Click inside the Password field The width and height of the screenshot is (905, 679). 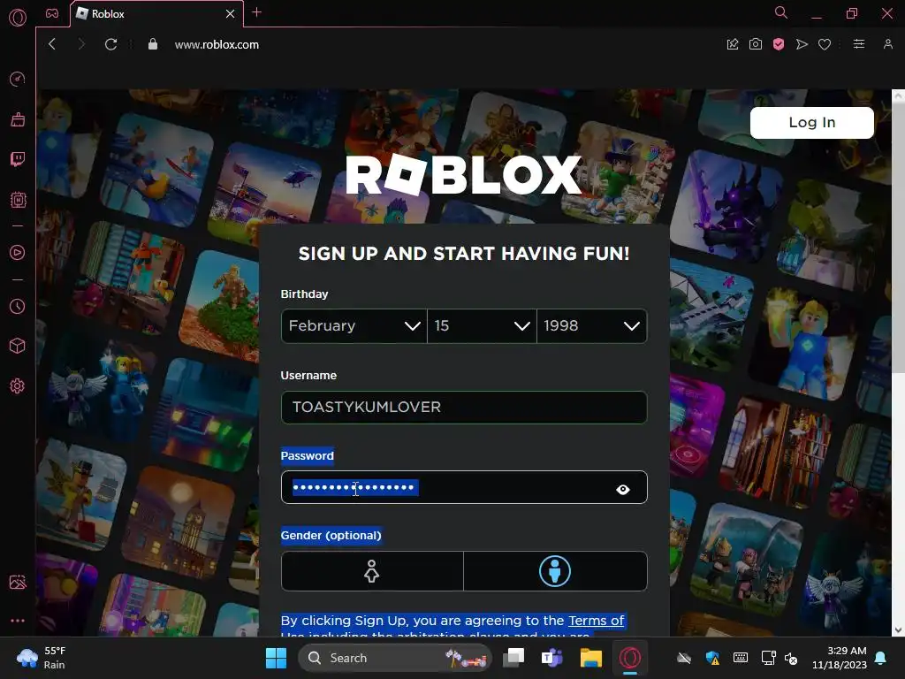[464, 487]
